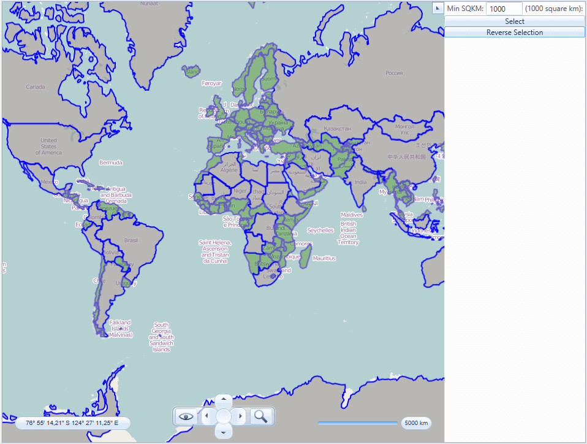Select the magnifier zoom tool
This screenshot has height=444, width=587.
(x=260, y=416)
